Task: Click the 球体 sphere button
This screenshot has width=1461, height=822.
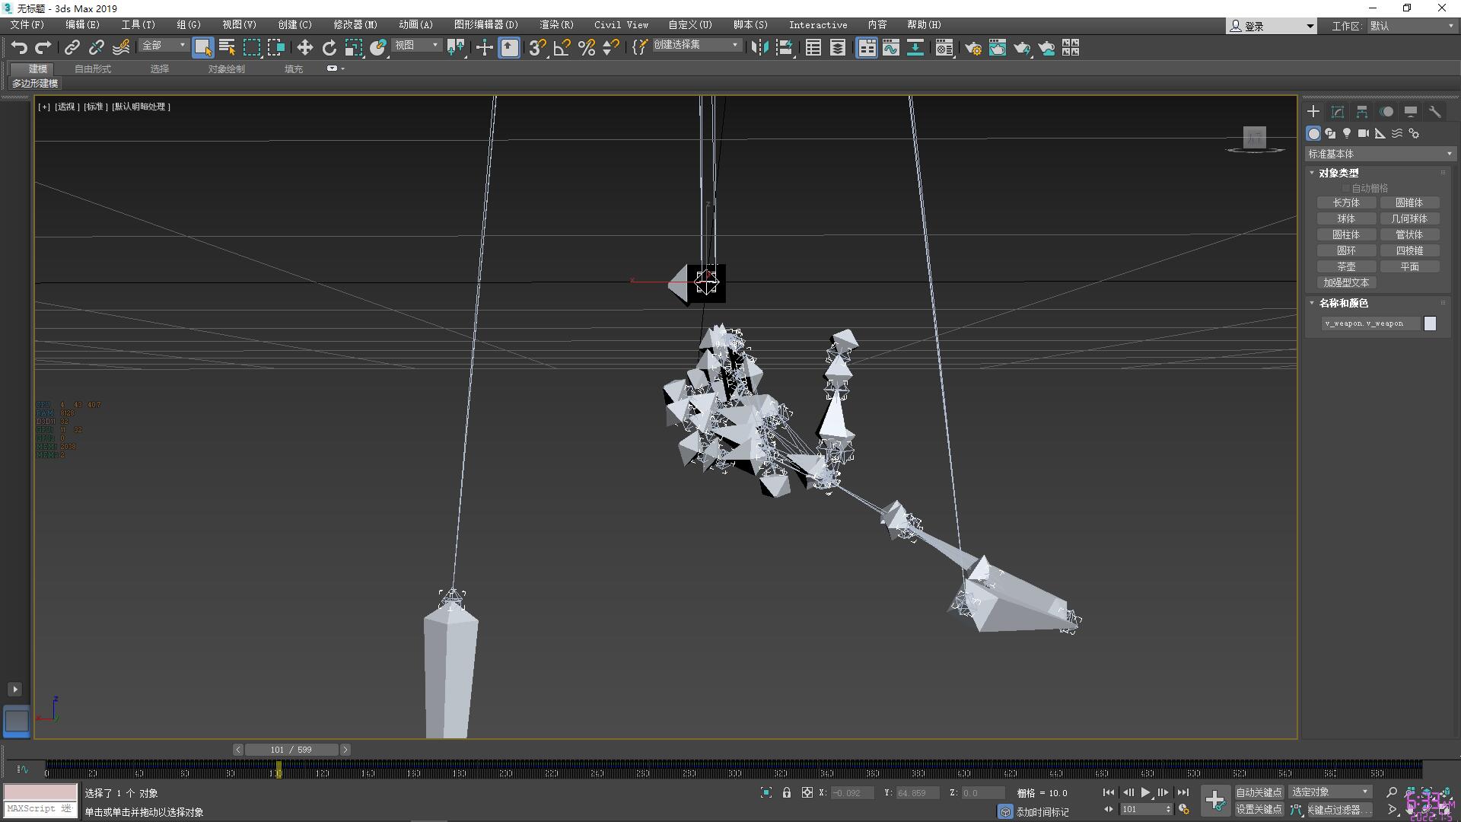Action: 1346,218
